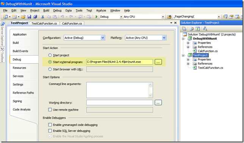Click the New Project toolbar icon
The image size is (244, 143).
[x=6, y=17]
